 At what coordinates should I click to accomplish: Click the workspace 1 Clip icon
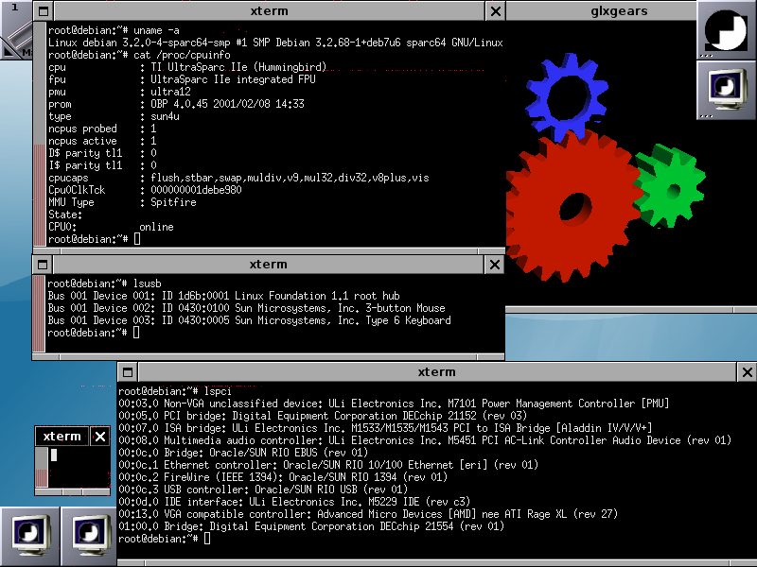tap(16, 29)
